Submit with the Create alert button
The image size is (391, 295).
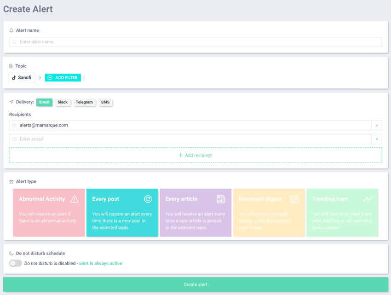coord(195,284)
